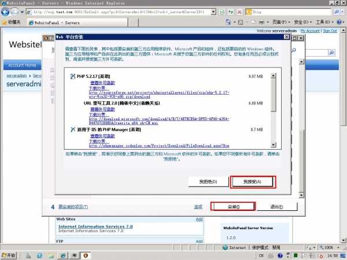
Task: Open a new blank browser tab
Action: pos(133,23)
